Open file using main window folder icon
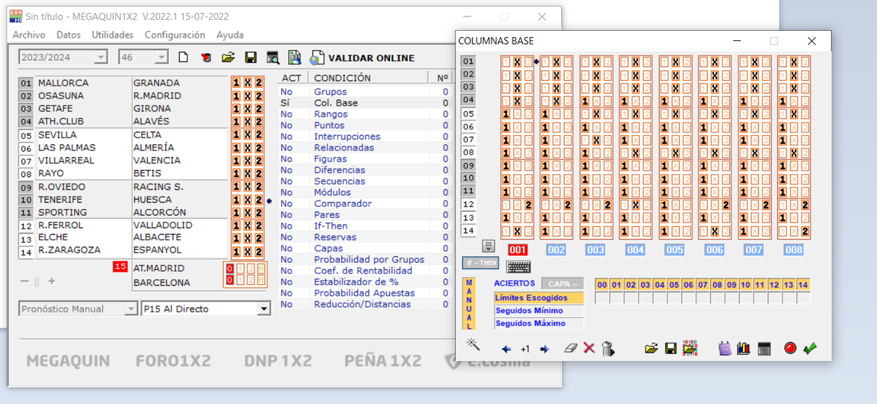Viewport: 877px width, 404px height. [x=228, y=58]
